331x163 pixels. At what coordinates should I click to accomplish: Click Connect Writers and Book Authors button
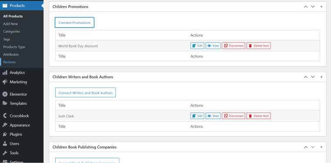[x=85, y=93]
